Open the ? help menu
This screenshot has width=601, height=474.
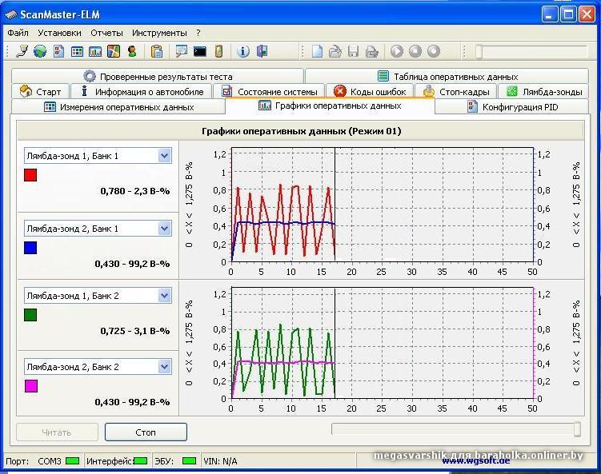198,33
